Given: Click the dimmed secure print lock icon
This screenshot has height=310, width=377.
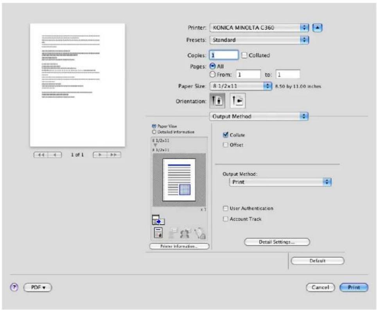Looking at the screenshot, I should tap(199, 233).
